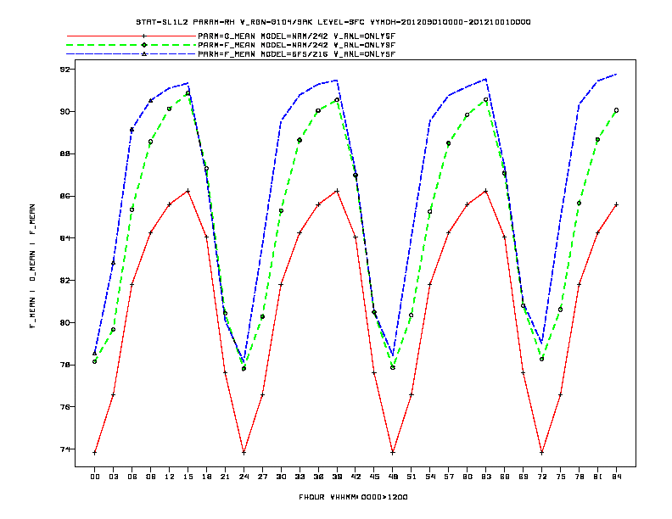Click the y-axis tick value 78
Viewport: 672px width, 519px height.
[x=64, y=365]
